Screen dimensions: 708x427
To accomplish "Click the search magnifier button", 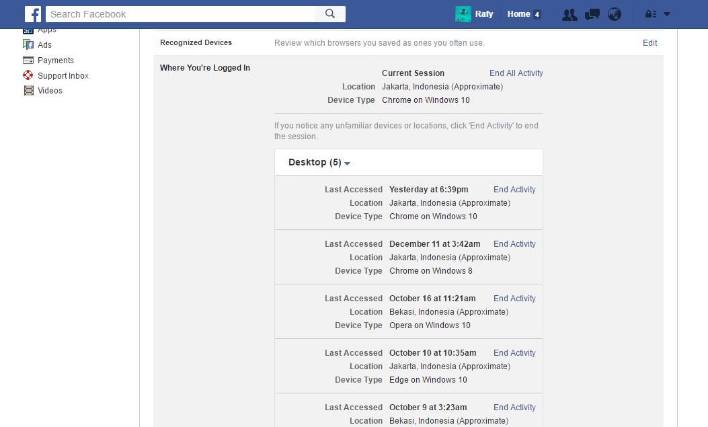I will tap(330, 14).
